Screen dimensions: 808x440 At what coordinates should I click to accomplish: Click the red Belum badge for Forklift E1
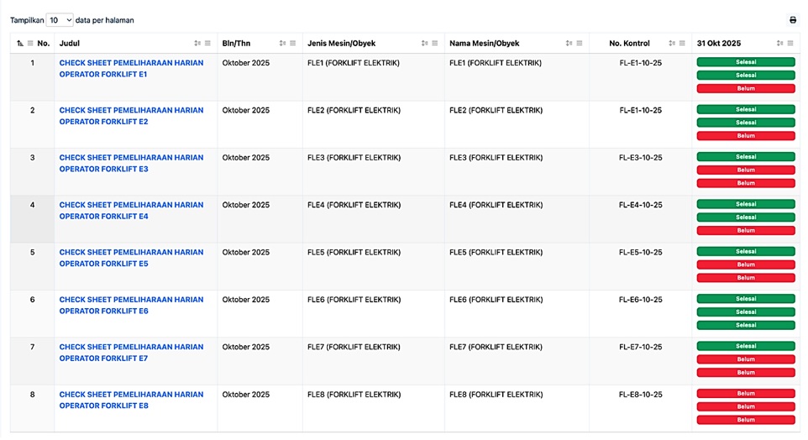click(x=745, y=88)
